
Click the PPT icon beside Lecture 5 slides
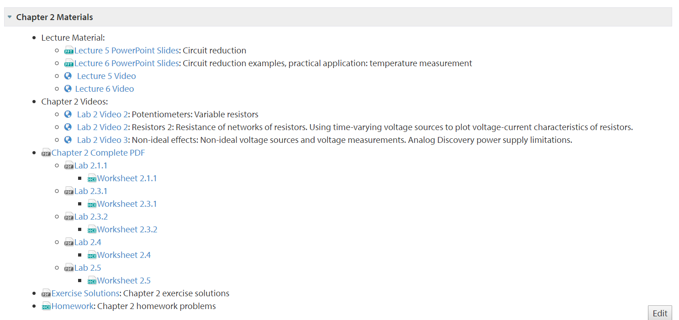coord(69,51)
